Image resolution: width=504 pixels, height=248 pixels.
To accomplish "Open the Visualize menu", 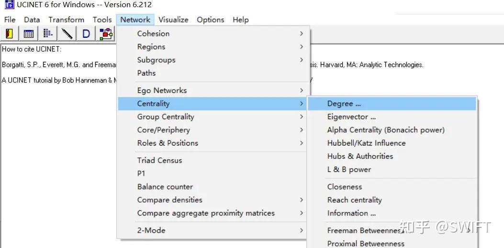I will 173,20.
